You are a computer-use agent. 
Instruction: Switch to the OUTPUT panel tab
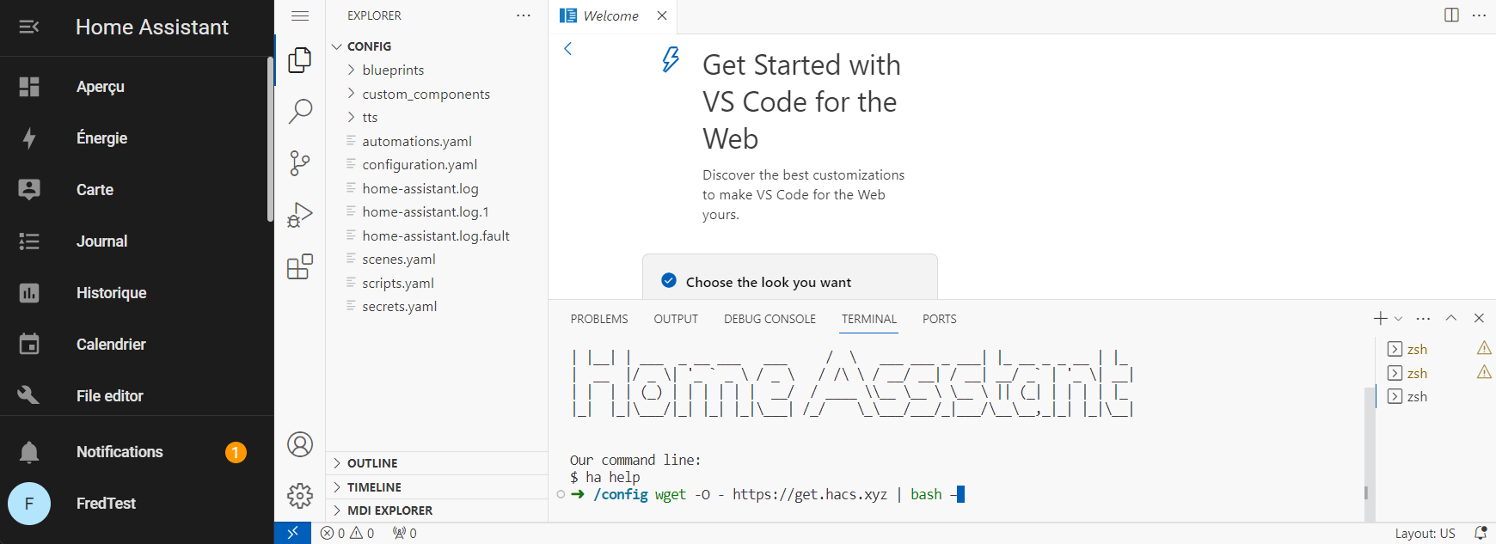(x=676, y=319)
